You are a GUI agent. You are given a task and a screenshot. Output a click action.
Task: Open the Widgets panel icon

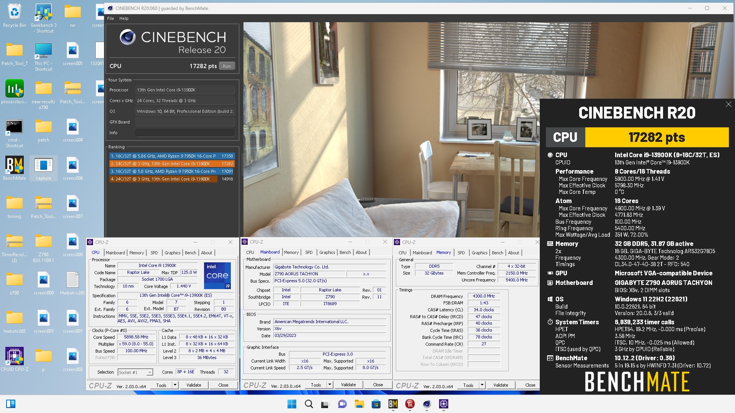(11, 404)
